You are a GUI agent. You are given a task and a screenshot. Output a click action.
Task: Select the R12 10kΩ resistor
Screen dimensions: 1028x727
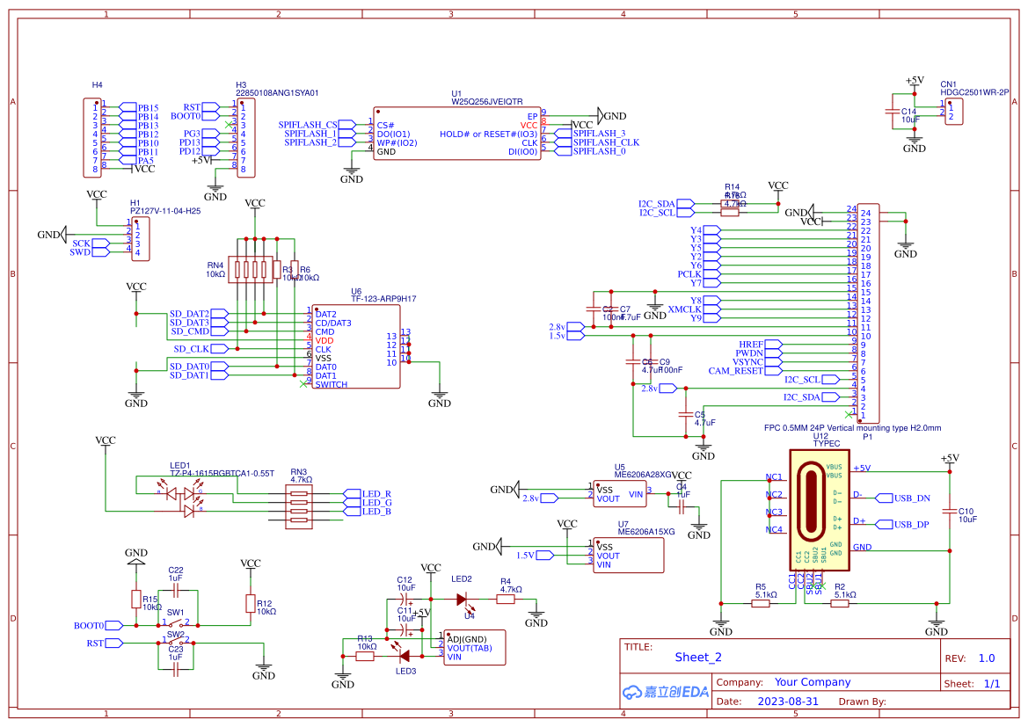251,603
